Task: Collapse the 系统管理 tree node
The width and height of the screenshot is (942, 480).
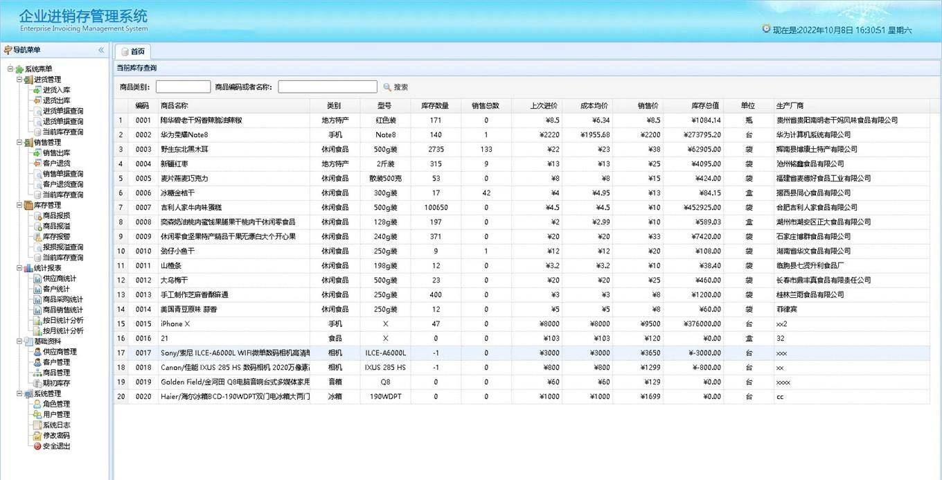Action: click(x=19, y=393)
